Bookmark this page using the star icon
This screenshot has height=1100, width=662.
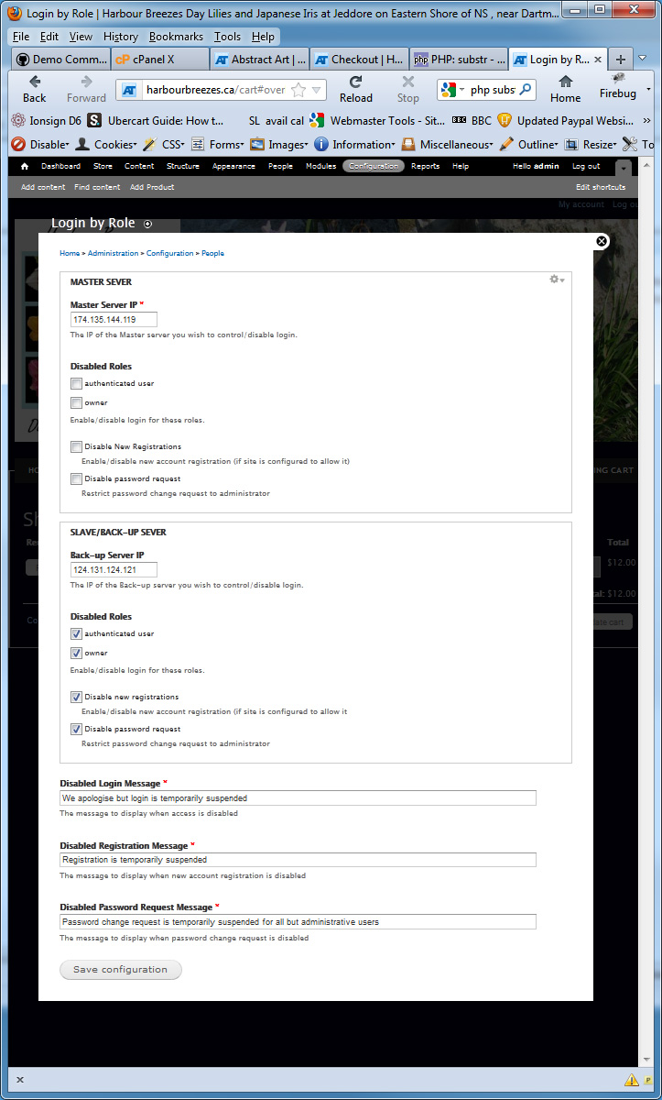click(x=300, y=90)
